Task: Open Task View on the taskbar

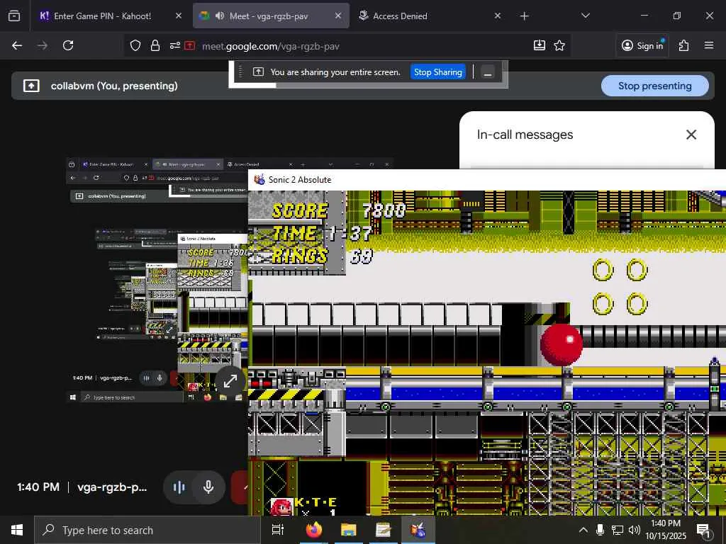Action: (x=278, y=530)
